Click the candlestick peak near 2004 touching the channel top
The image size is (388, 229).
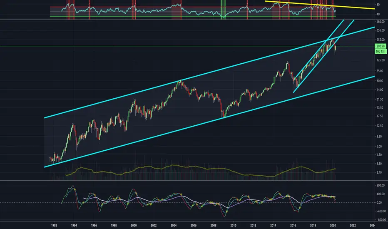pyautogui.click(x=180, y=81)
